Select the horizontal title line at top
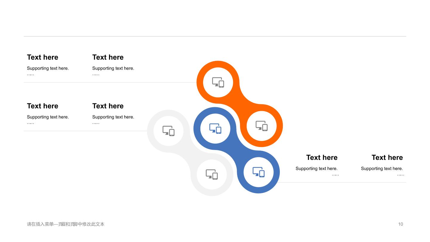The image size is (430, 242). (x=215, y=36)
